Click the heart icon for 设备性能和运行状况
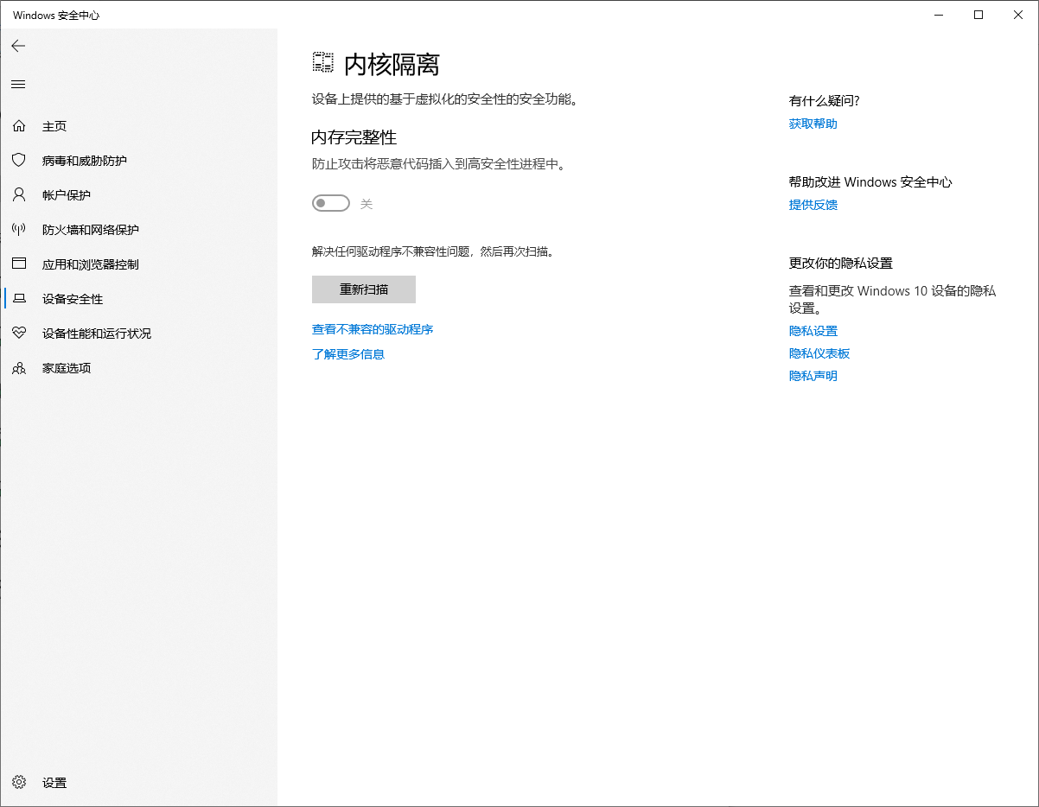The height and width of the screenshot is (807, 1039). [x=19, y=334]
